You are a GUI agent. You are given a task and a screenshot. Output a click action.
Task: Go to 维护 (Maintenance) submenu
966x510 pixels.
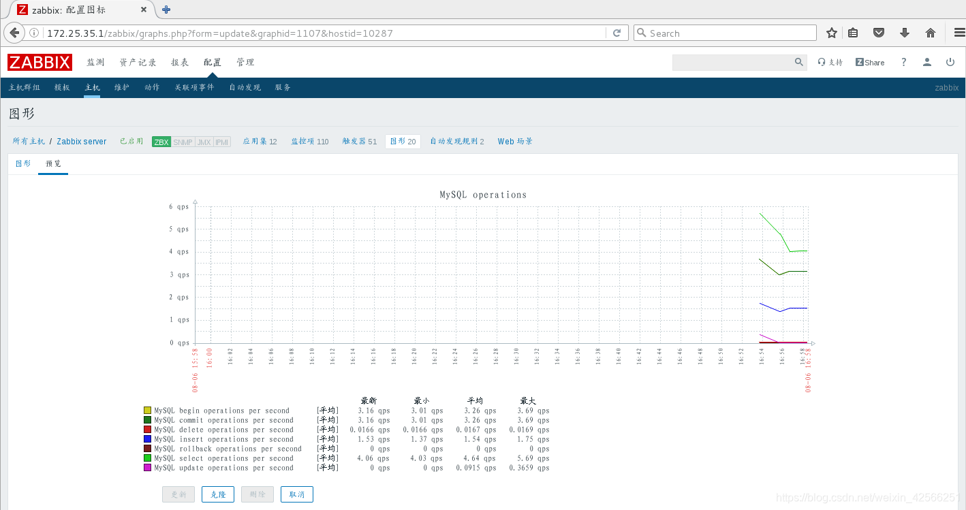[122, 88]
